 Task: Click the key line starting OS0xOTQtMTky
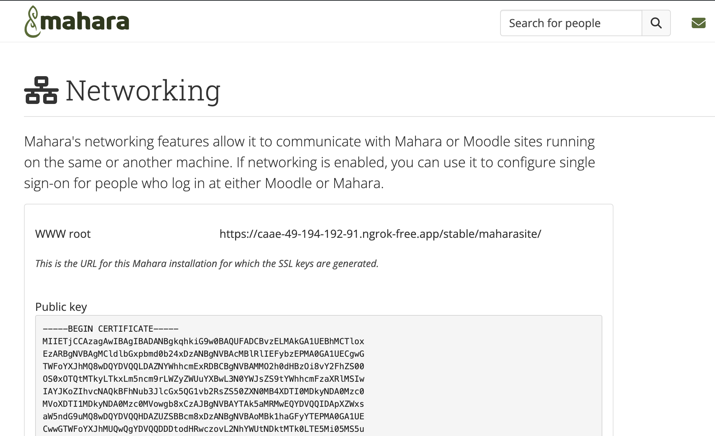click(x=203, y=379)
